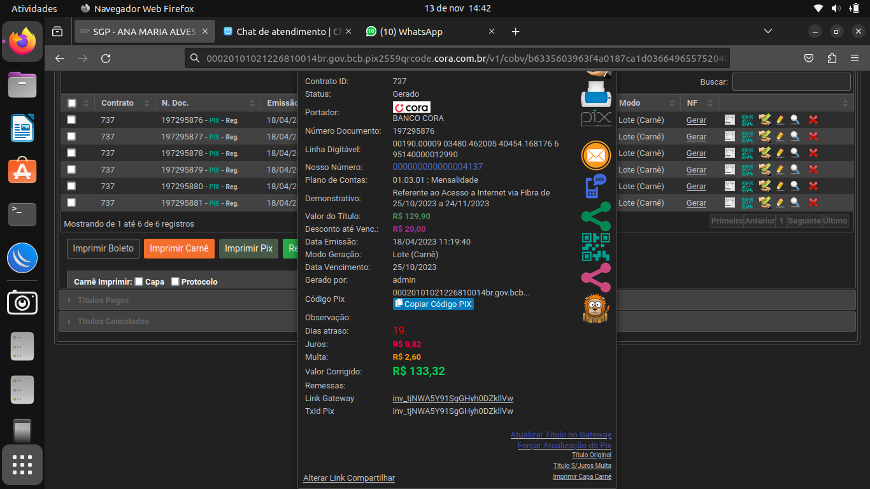Sort the table by Modo column

(645, 103)
